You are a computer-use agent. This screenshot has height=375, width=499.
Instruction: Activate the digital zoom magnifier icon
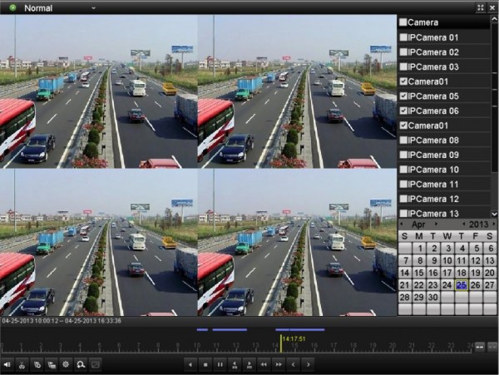tap(81, 364)
